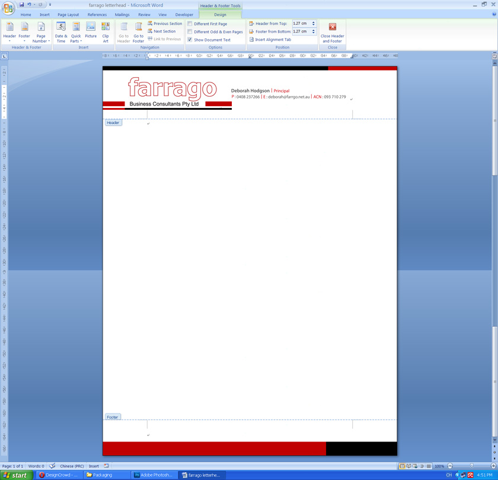Save document via Quick Access save icon
498x480 pixels.
pos(21,5)
